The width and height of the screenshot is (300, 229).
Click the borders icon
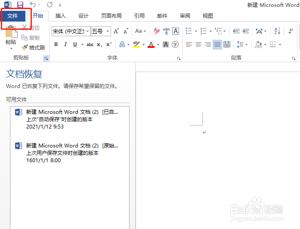[272, 44]
